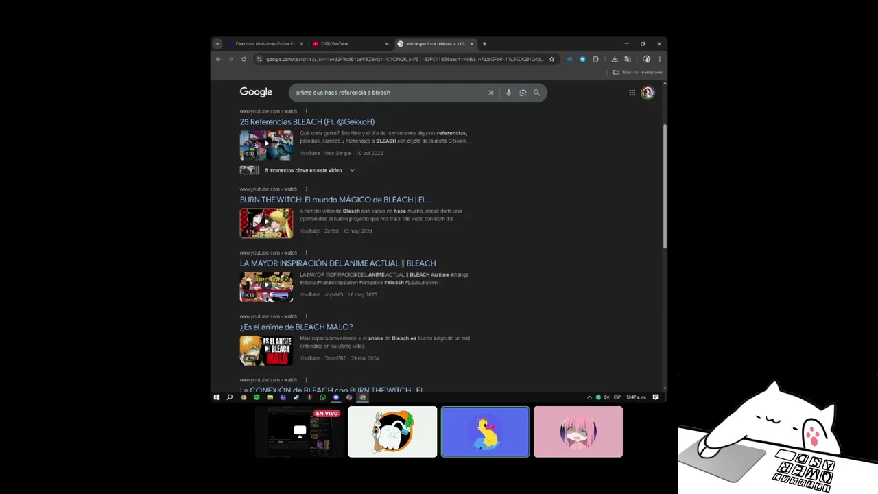
Task: Open the tab search dropdown arrow
Action: [x=217, y=44]
